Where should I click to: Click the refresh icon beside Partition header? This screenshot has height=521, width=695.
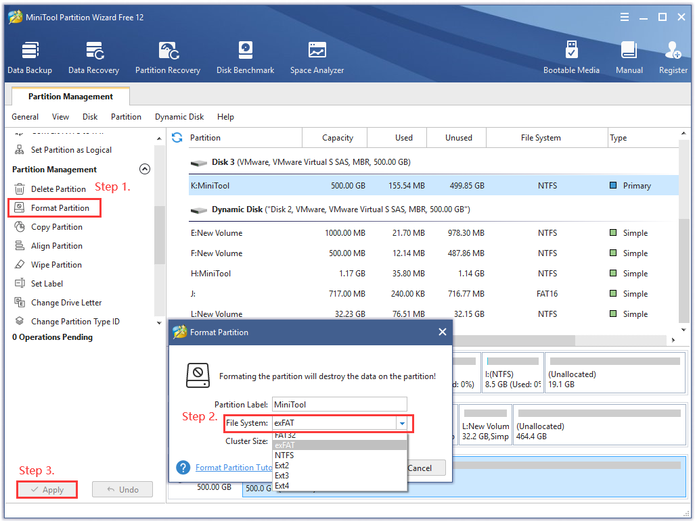(177, 138)
